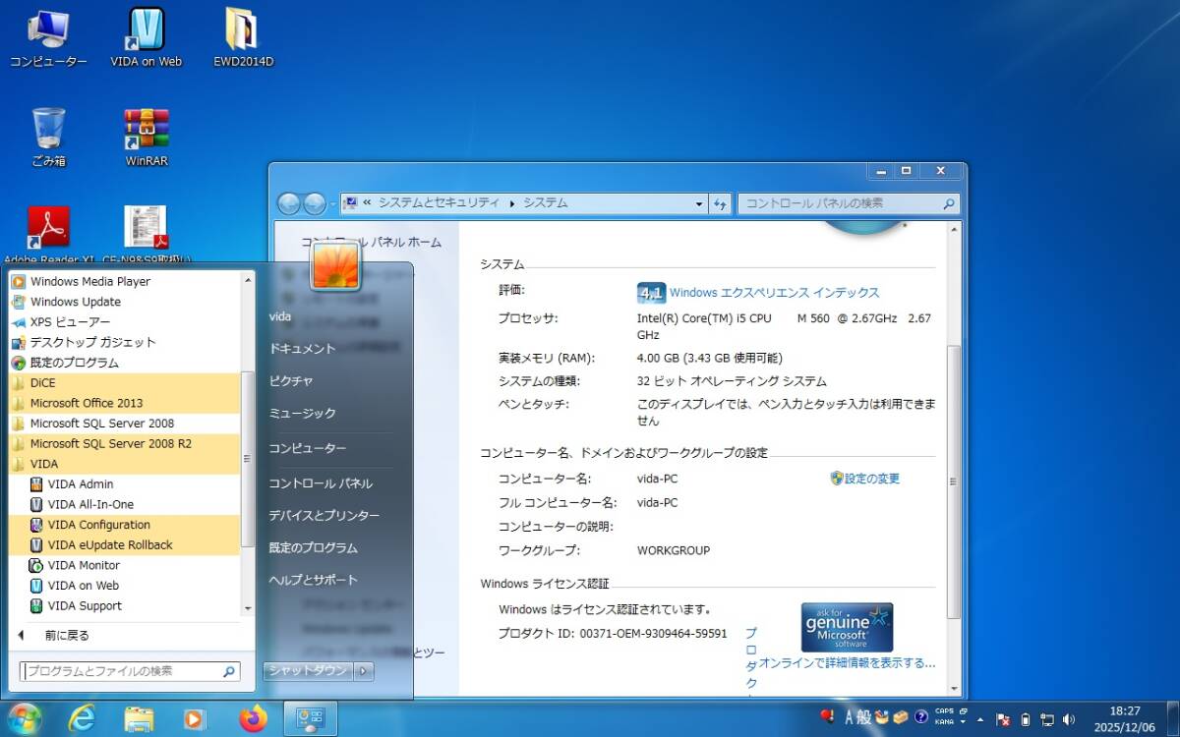Open ドキュメント in Start menu

click(x=303, y=349)
